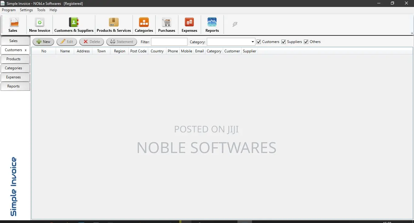Switch to the Categories side tab
This screenshot has height=223, width=414.
coord(15,68)
